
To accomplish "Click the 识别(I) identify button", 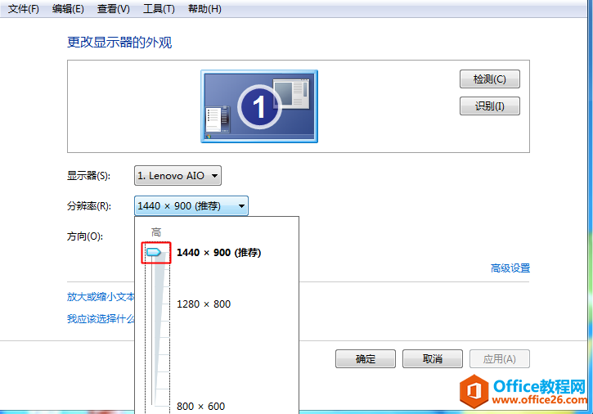I will pos(490,106).
